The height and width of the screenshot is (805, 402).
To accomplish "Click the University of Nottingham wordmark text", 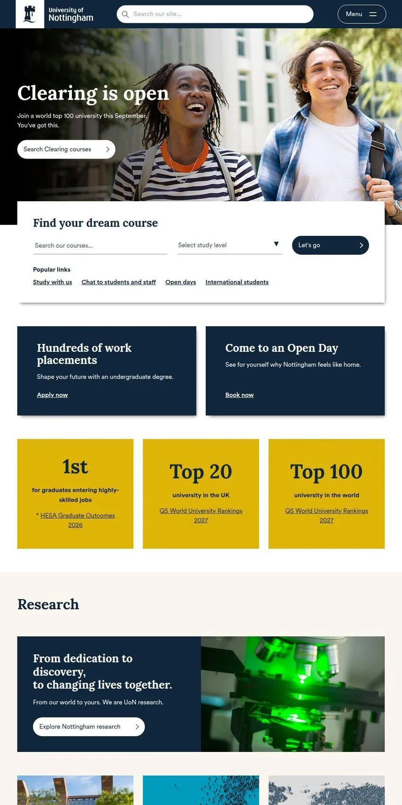I will coord(71,14).
